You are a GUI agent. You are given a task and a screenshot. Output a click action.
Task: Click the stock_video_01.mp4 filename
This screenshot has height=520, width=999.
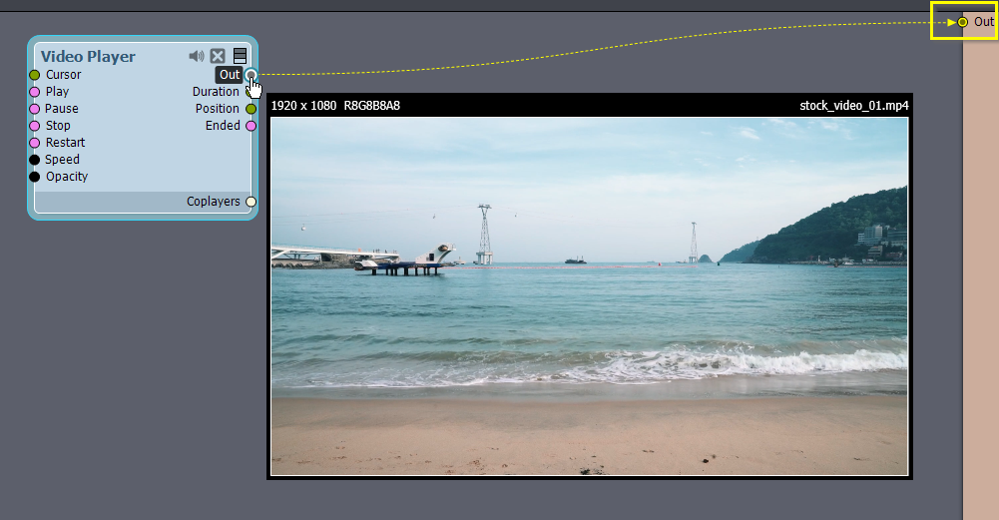pos(853,105)
